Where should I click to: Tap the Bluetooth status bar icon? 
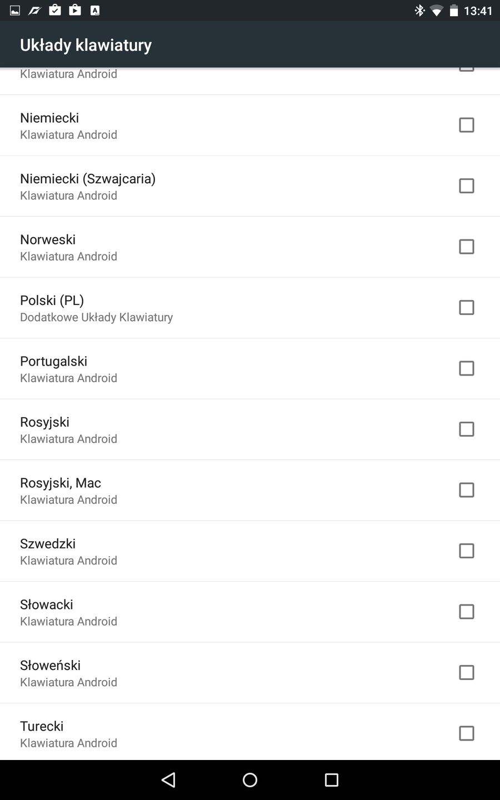419,11
